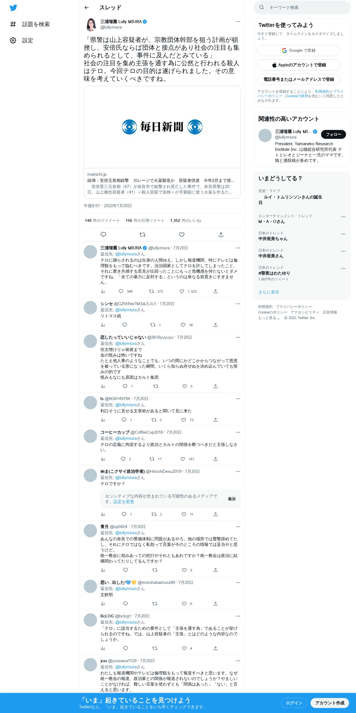This screenshot has height=713, width=356.
Task: Like the main tweet with heart icon
Action: (182, 235)
